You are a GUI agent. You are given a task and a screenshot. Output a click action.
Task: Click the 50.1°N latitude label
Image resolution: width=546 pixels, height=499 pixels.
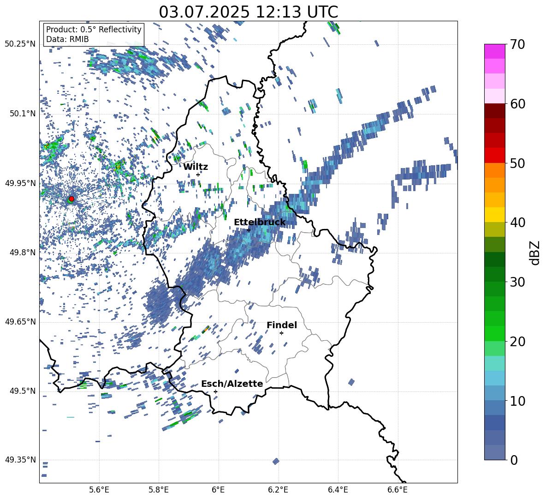(23, 114)
